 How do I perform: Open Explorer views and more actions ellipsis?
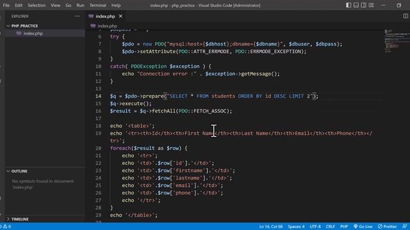[x=77, y=16]
